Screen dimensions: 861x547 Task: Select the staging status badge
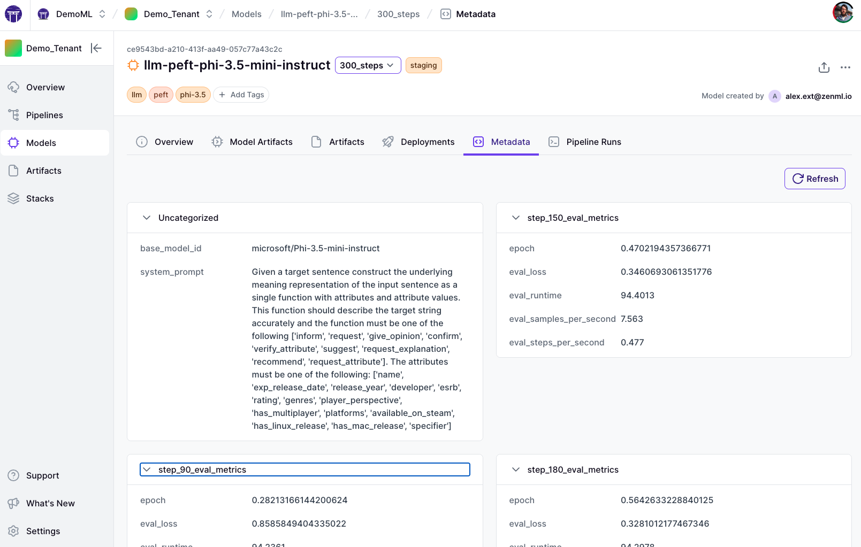(423, 65)
